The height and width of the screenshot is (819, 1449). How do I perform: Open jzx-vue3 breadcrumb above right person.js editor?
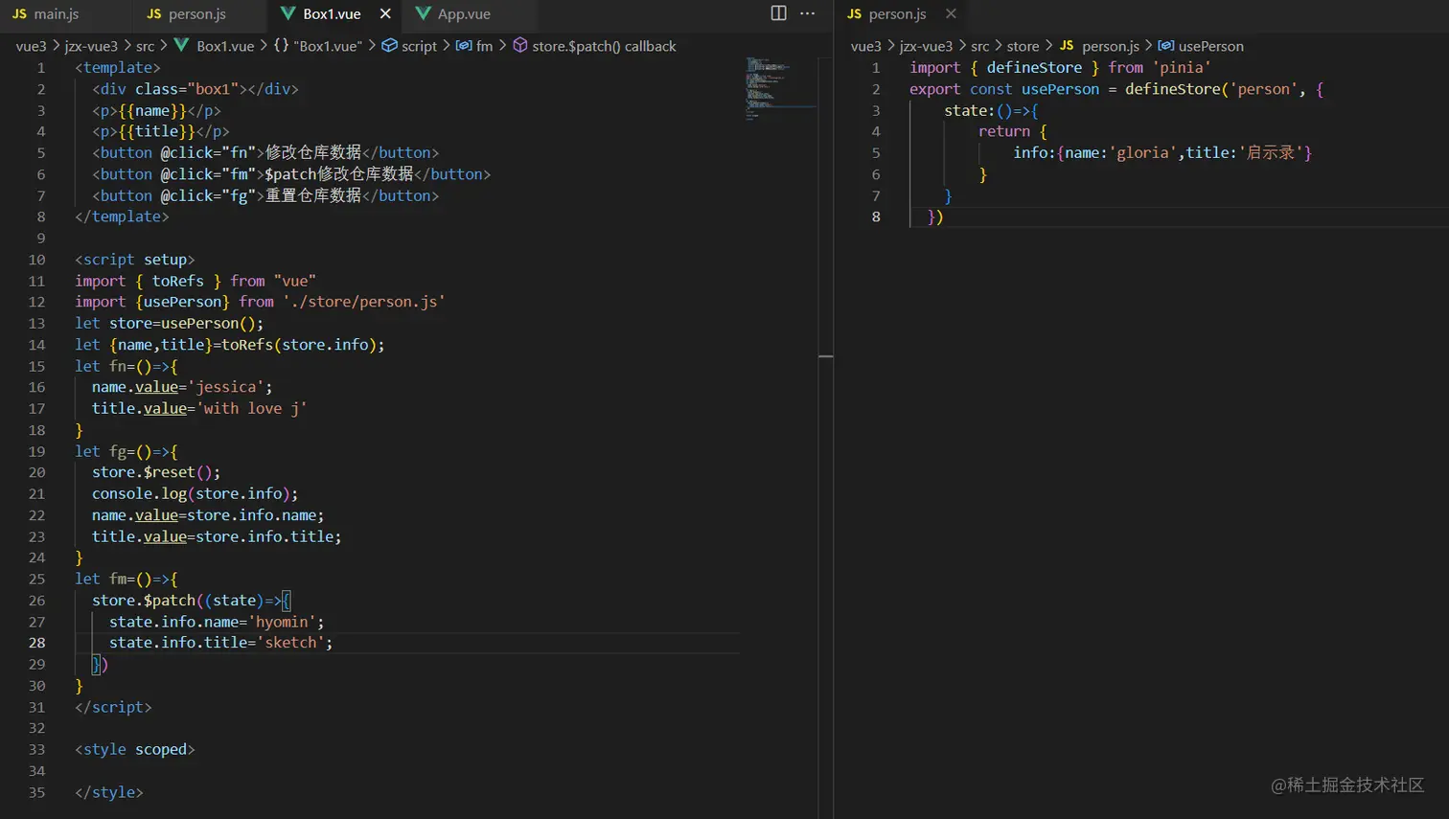[926, 46]
